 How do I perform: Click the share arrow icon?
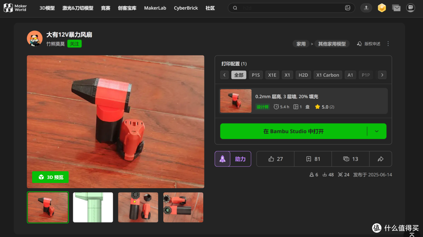coord(380,159)
